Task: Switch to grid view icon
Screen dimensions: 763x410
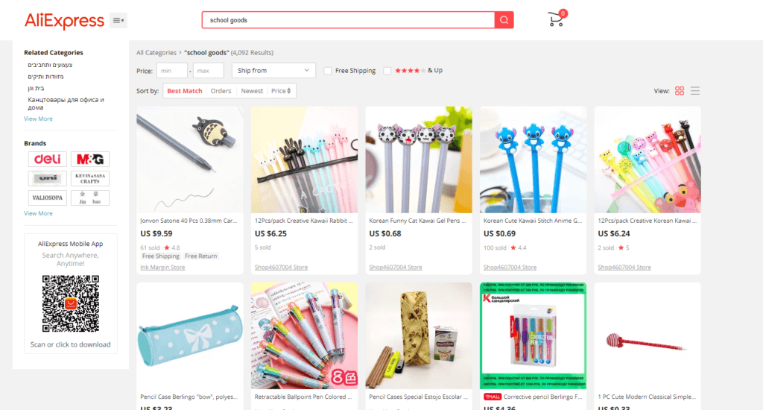Action: click(x=680, y=90)
